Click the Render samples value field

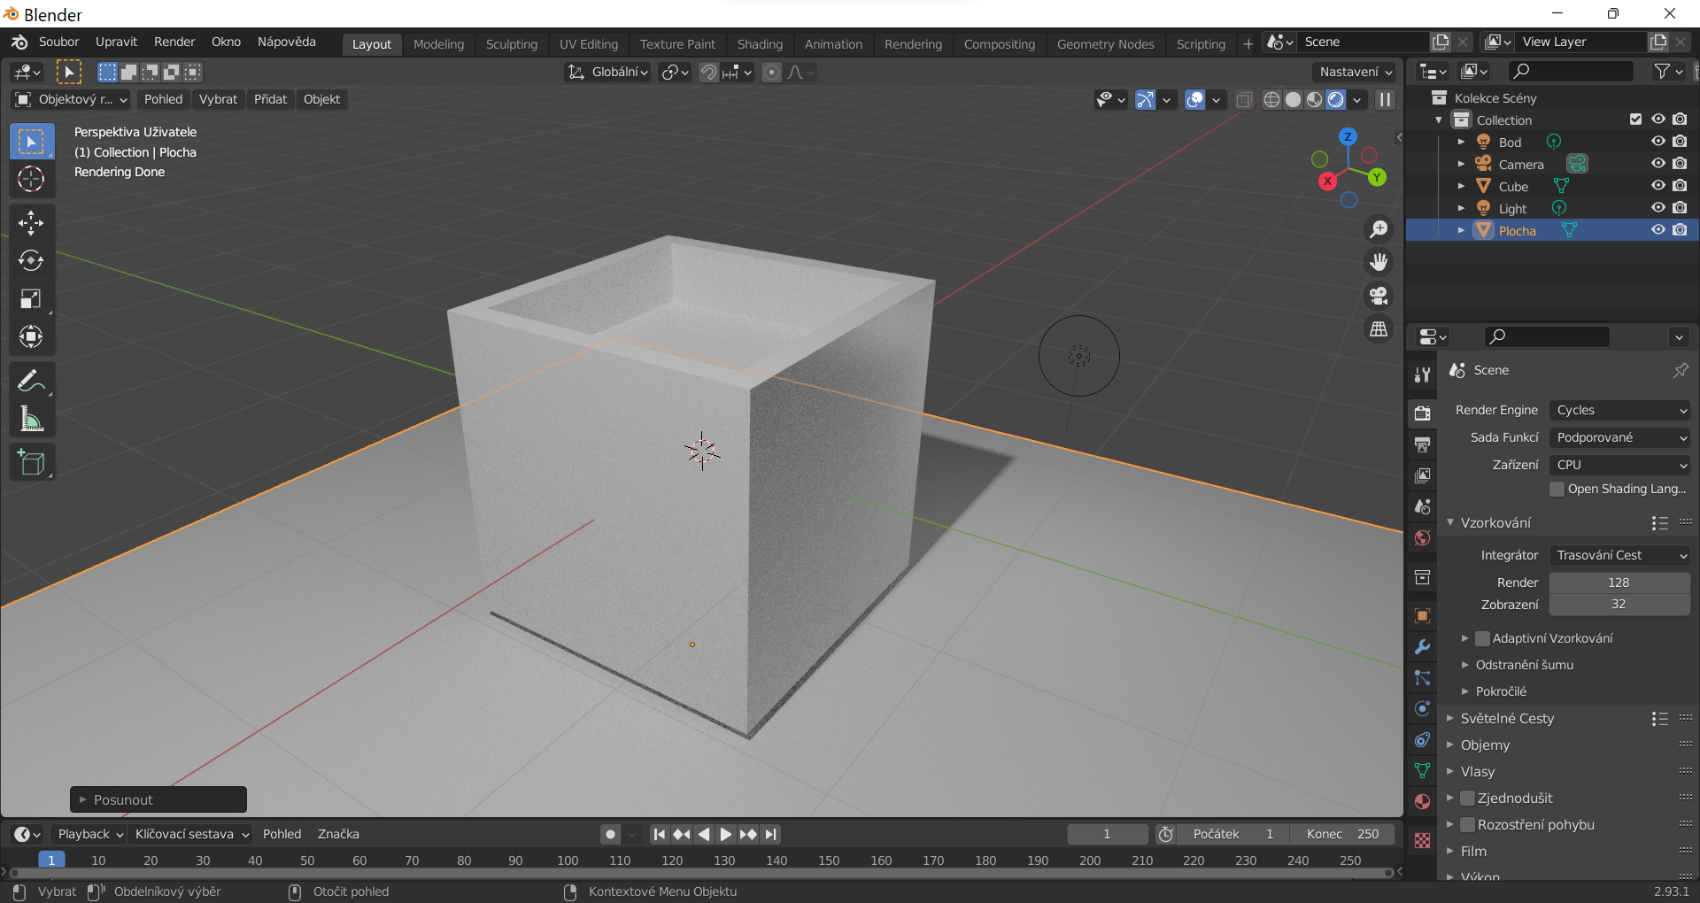[1619, 583]
